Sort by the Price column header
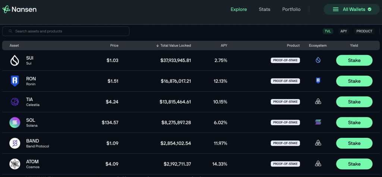382x177 pixels. pyautogui.click(x=114, y=45)
